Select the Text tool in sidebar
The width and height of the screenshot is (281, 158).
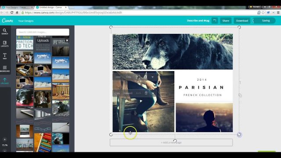(x=5, y=56)
